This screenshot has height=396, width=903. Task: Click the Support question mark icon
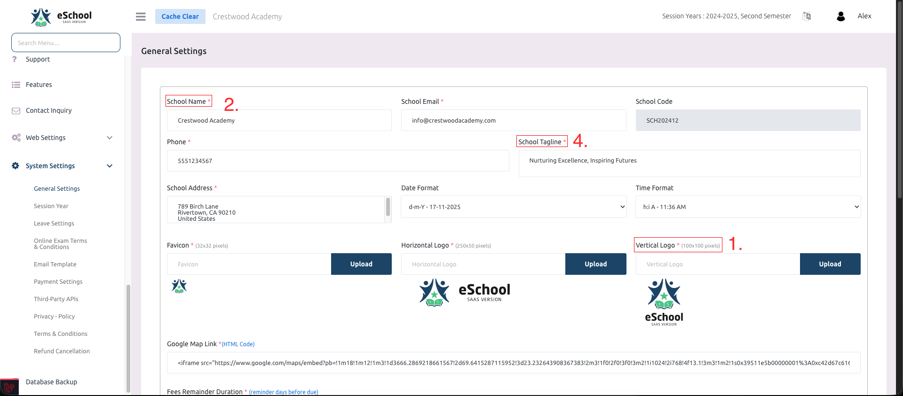pos(15,59)
